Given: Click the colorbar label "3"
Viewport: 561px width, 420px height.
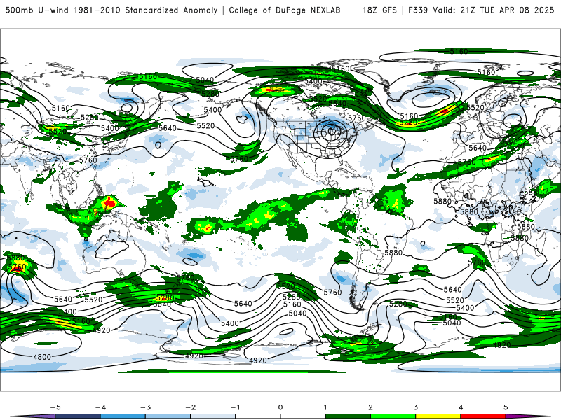Looking at the screenshot, I should pos(415,407).
